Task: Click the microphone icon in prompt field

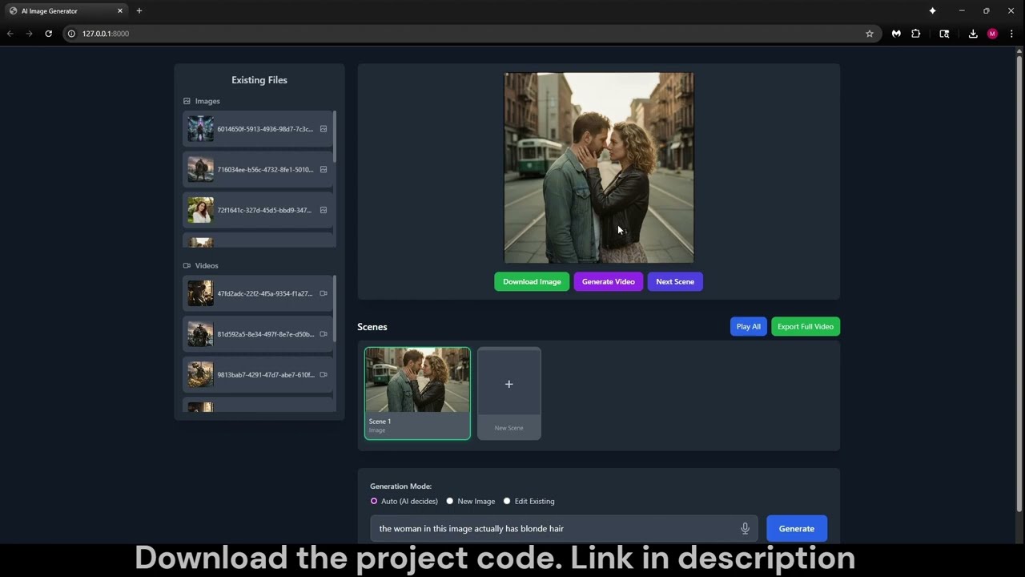Action: [745, 529]
